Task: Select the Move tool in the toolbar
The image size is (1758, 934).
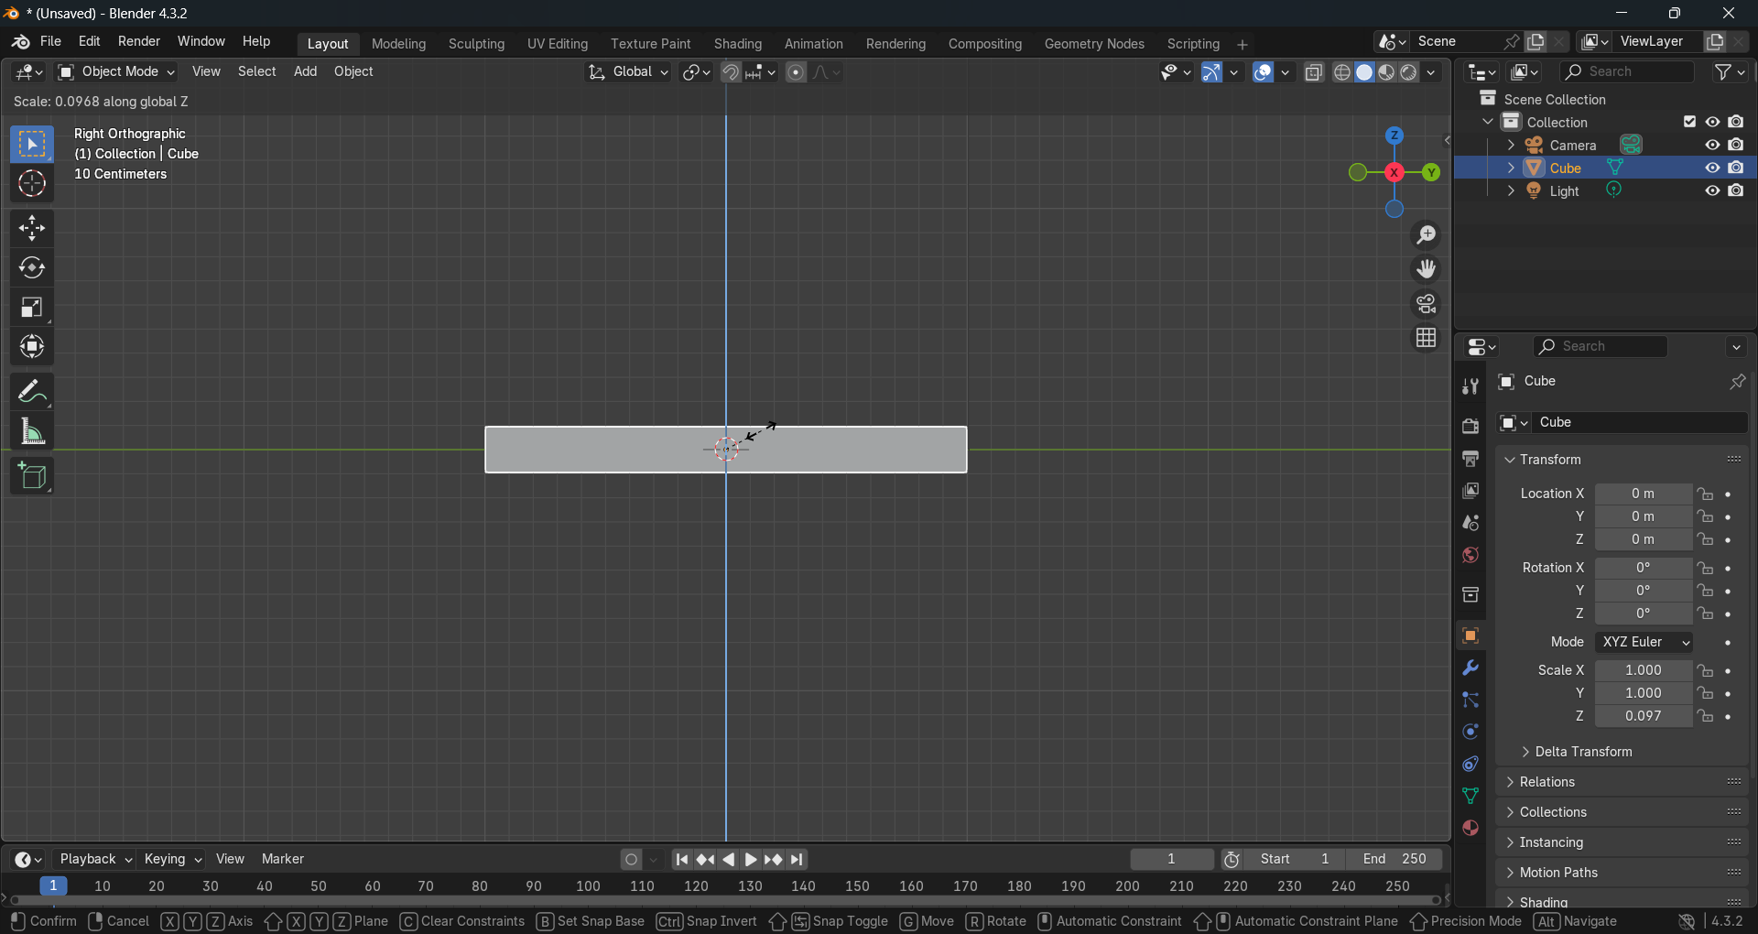Action: click(32, 228)
